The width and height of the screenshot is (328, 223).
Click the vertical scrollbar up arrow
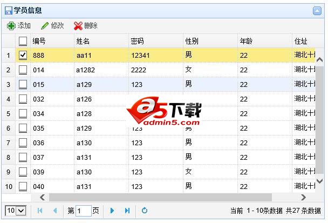click(319, 60)
